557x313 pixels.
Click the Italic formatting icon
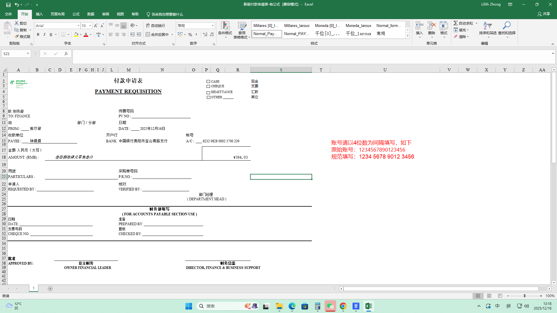point(44,34)
